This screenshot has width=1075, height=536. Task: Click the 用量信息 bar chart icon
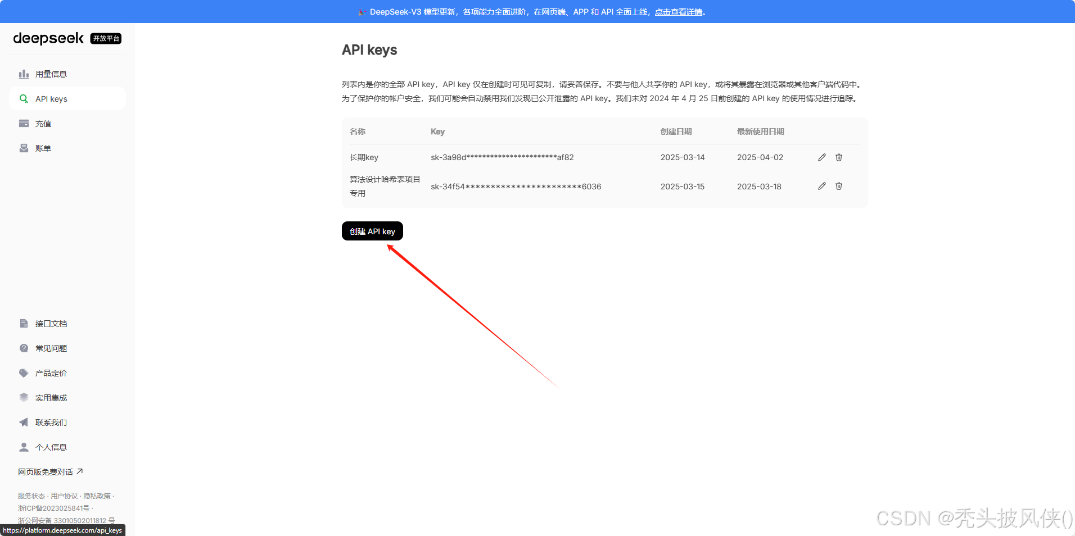pos(24,74)
